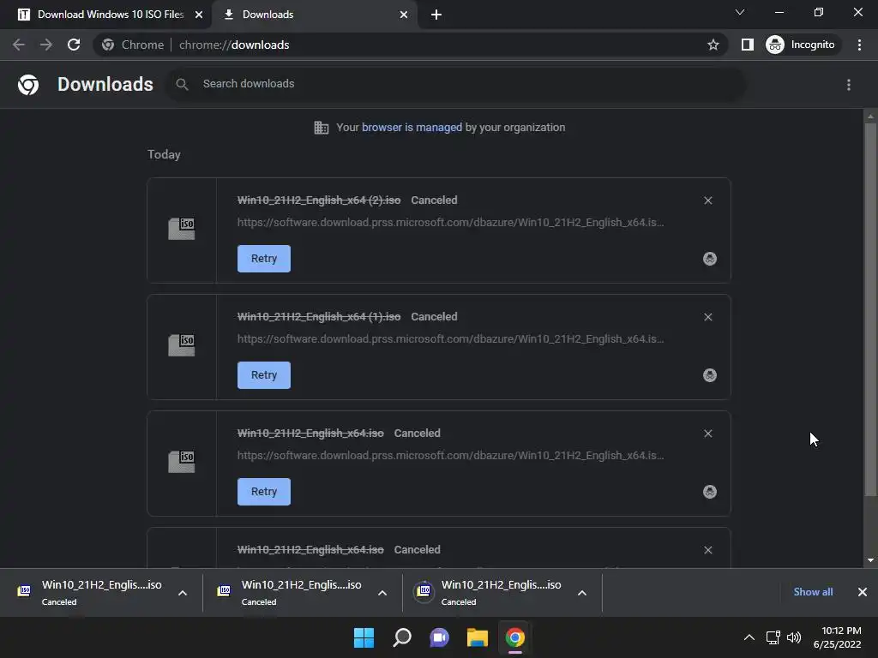The height and width of the screenshot is (658, 878).
Task: Expand options for the second download shelf item
Action: pyautogui.click(x=382, y=593)
